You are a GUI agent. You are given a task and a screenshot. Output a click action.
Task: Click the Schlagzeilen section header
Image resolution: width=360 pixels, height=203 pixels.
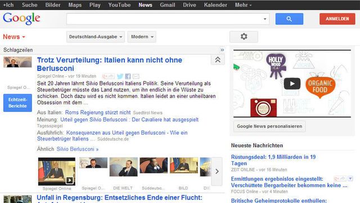pyautogui.click(x=18, y=50)
